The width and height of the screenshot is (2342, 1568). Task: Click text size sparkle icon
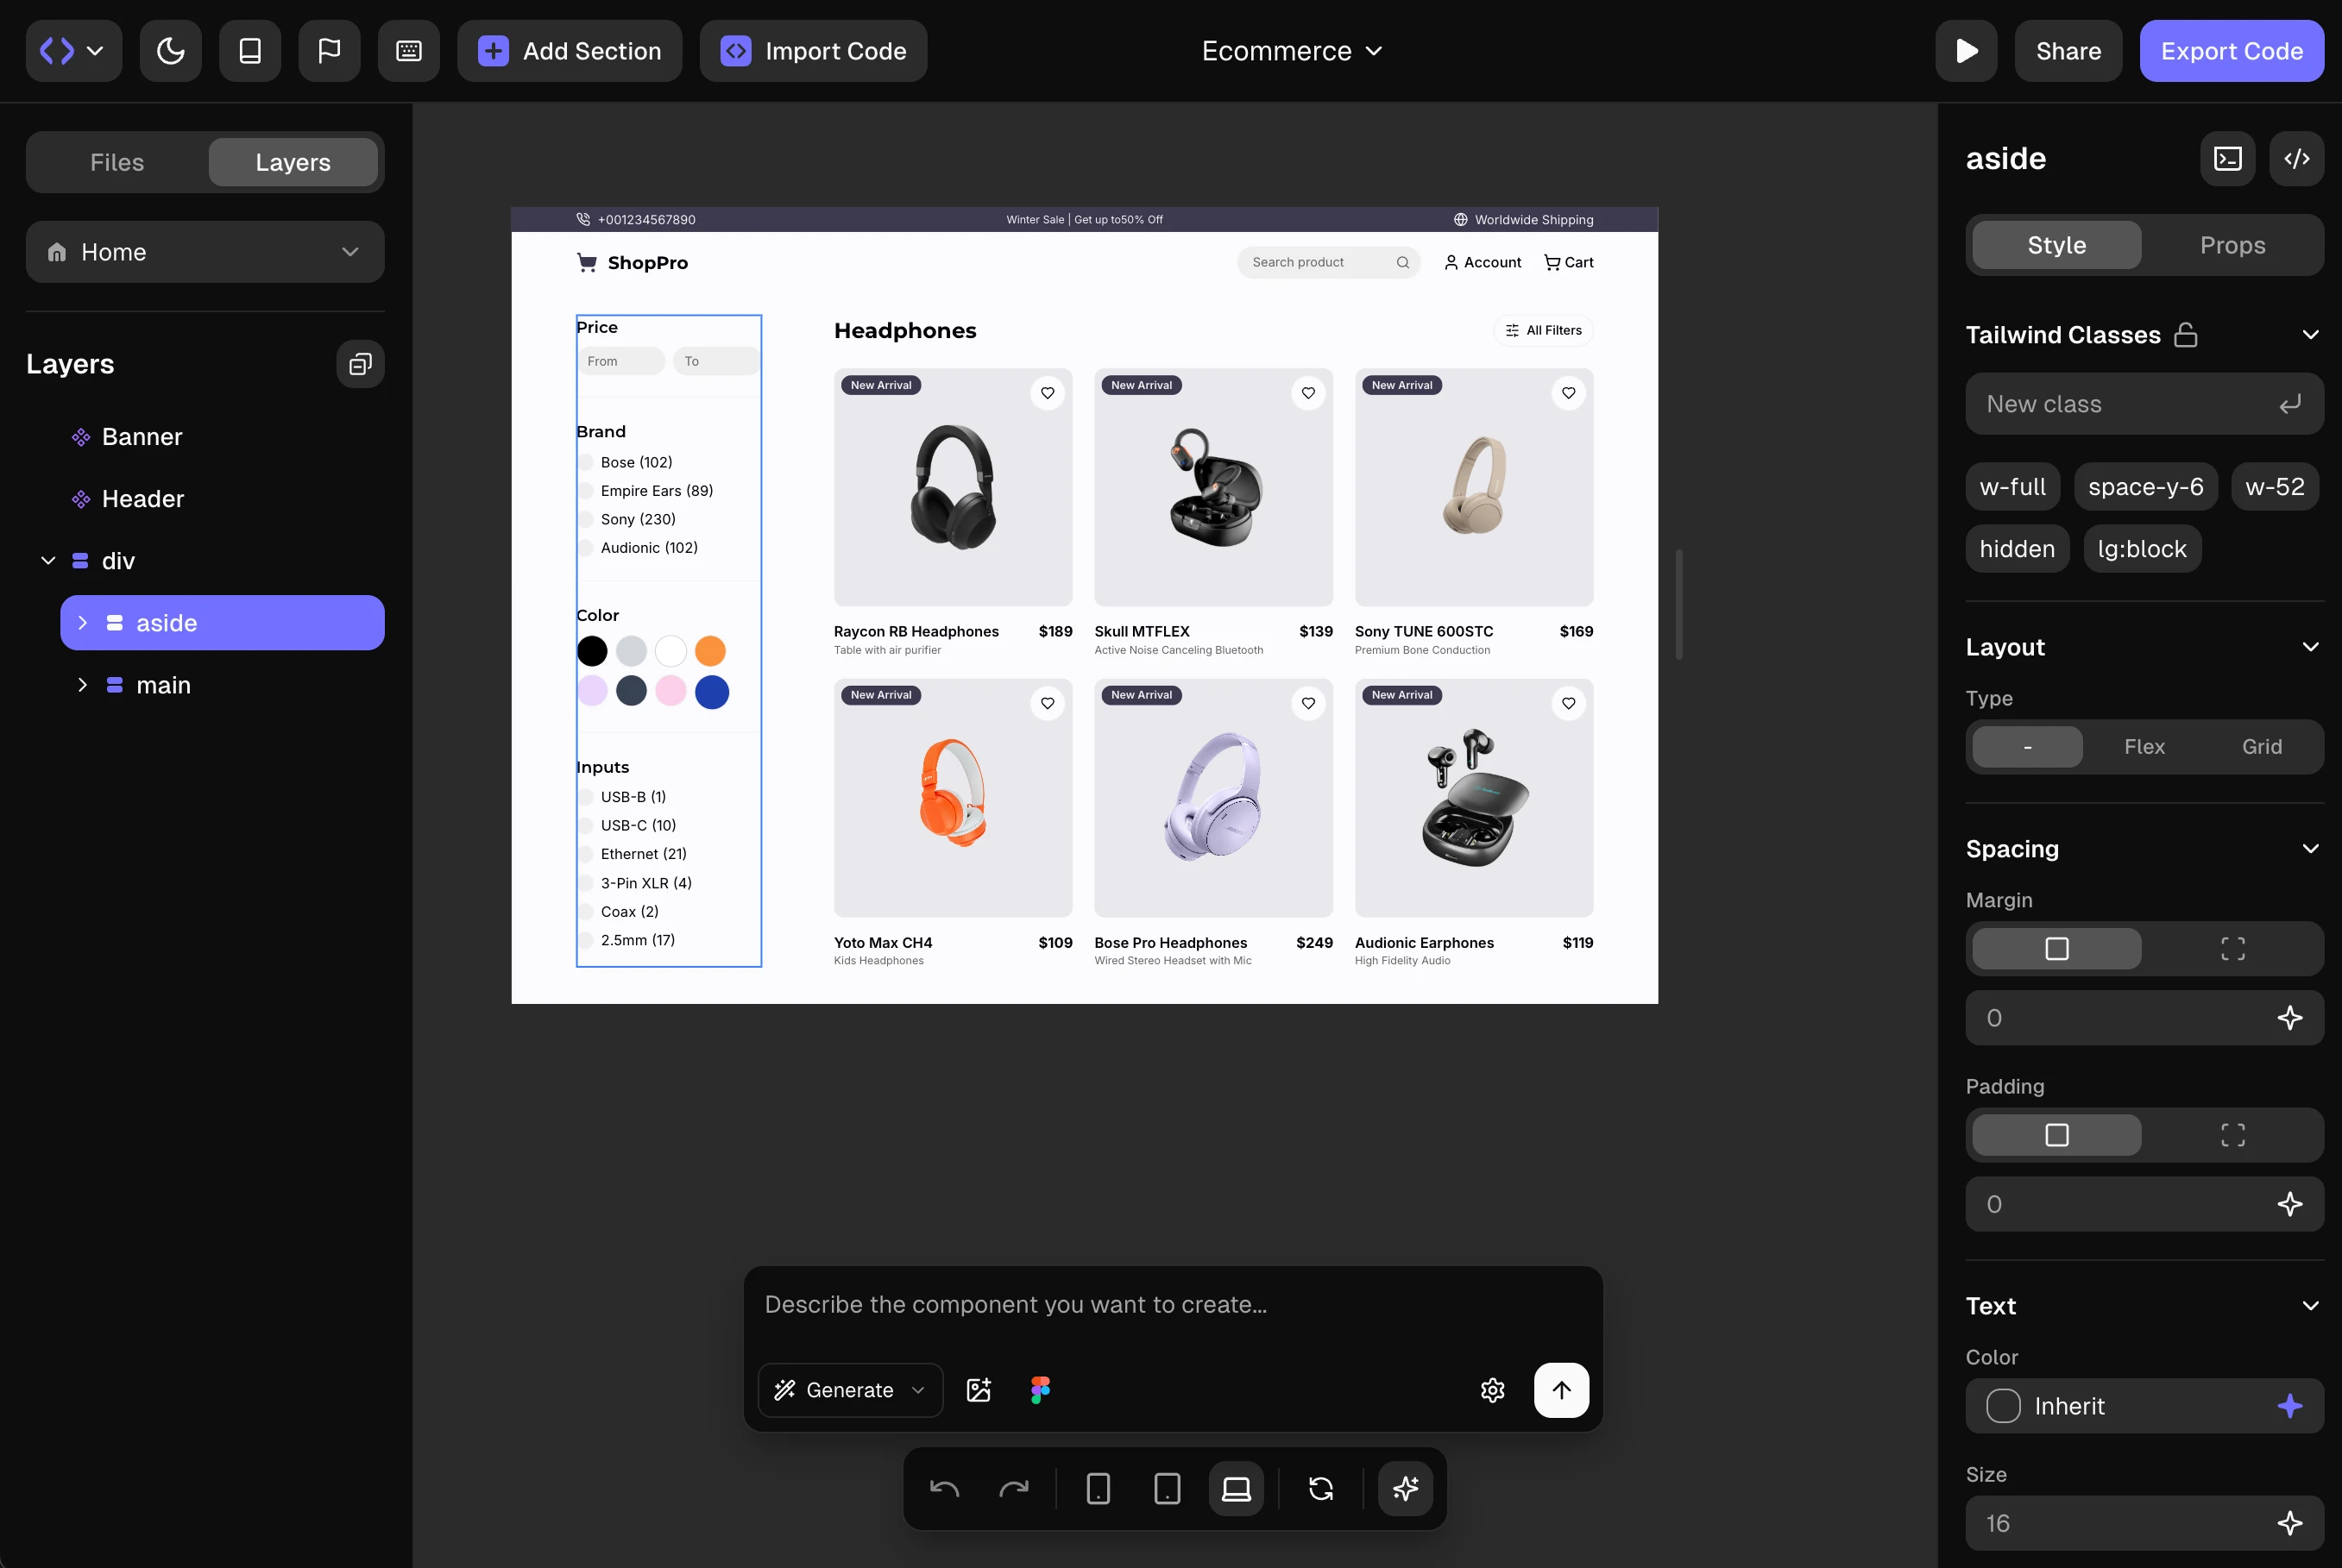click(x=2290, y=1523)
